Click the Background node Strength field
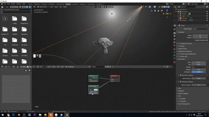209x117 pixels. tap(93, 81)
